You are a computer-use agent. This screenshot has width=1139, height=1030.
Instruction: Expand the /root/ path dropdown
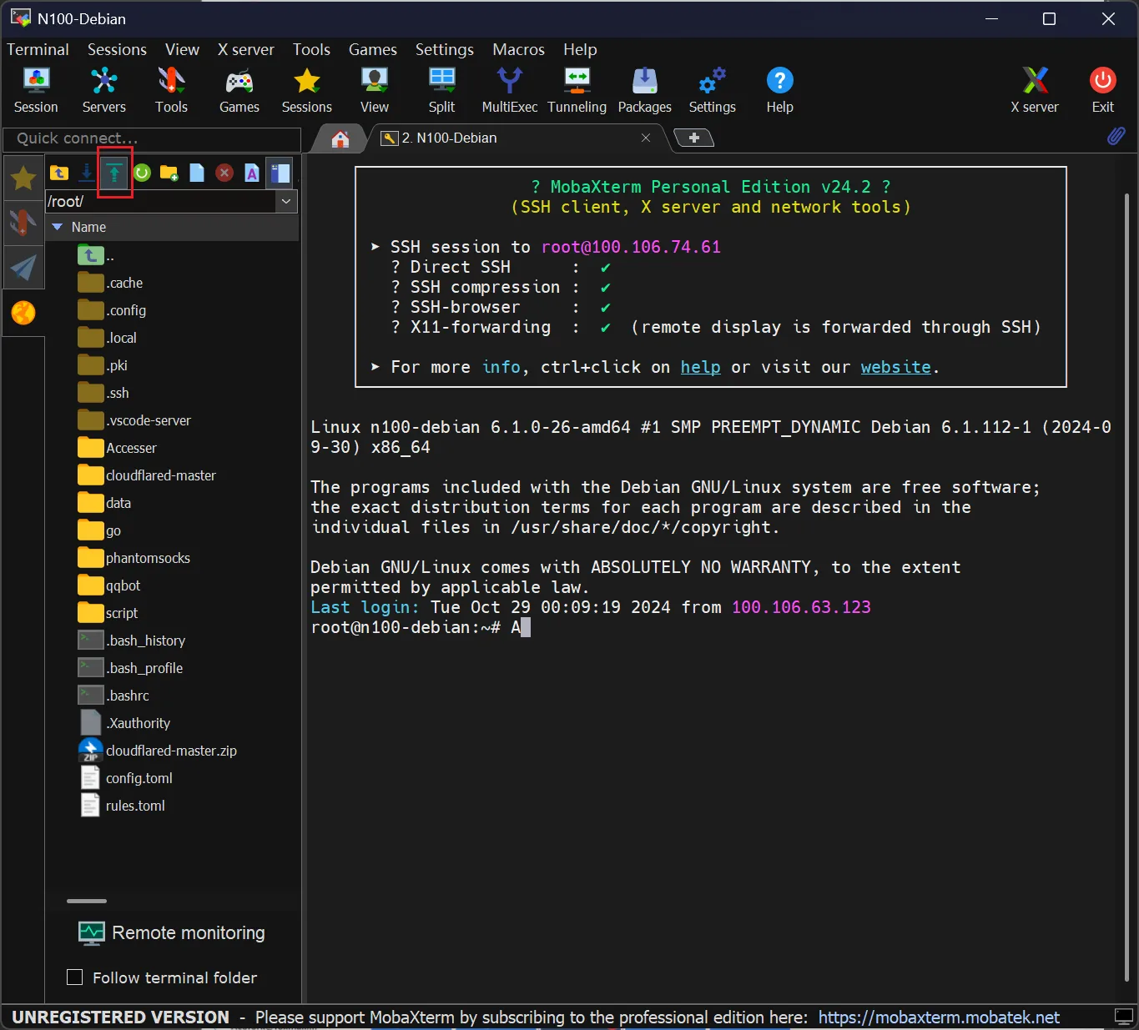[x=286, y=201]
